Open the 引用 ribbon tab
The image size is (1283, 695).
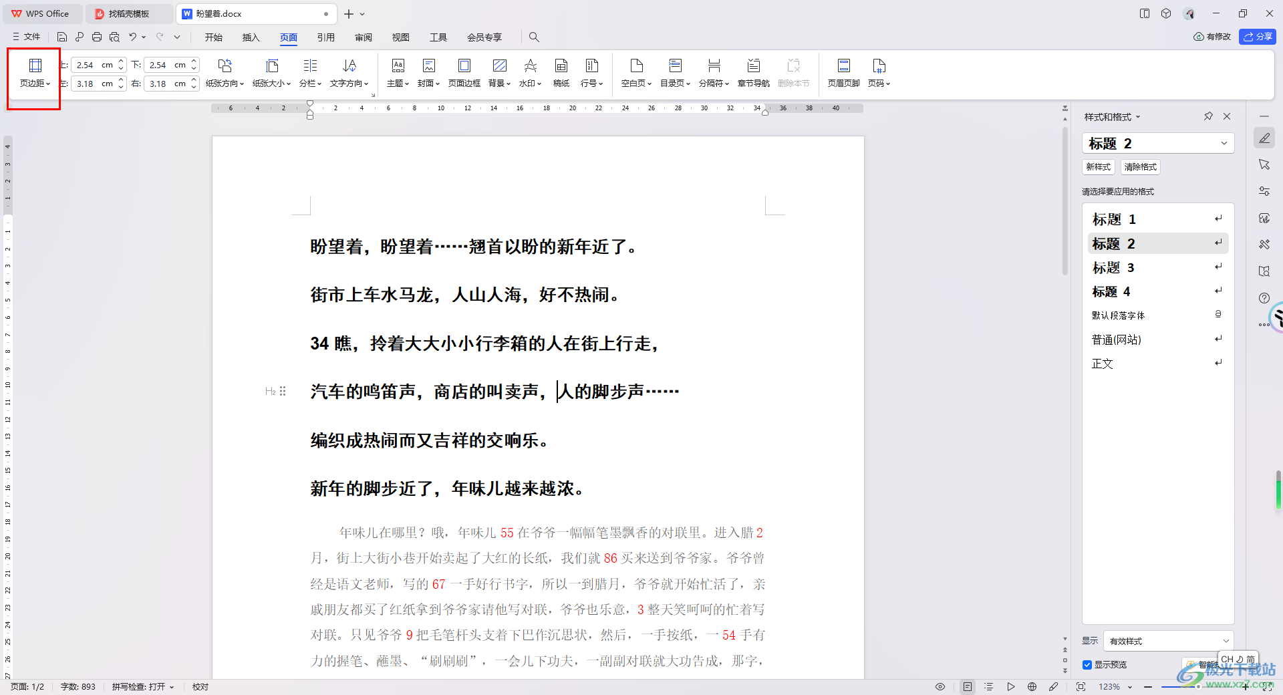[x=326, y=37]
